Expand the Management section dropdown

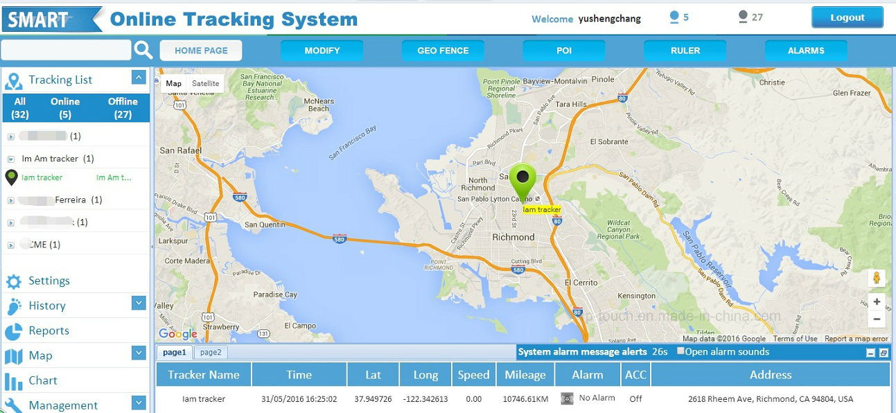click(139, 403)
